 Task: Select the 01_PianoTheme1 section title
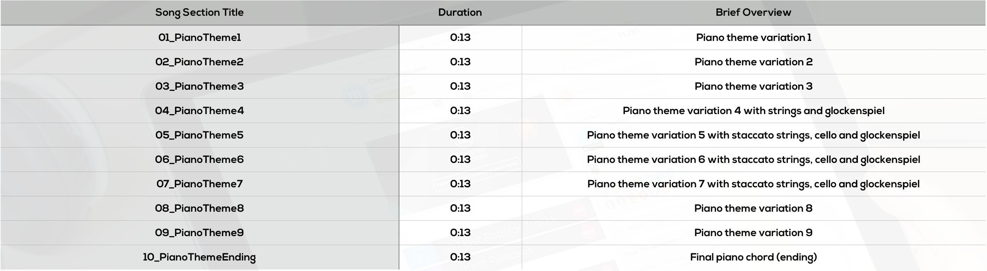pos(200,38)
